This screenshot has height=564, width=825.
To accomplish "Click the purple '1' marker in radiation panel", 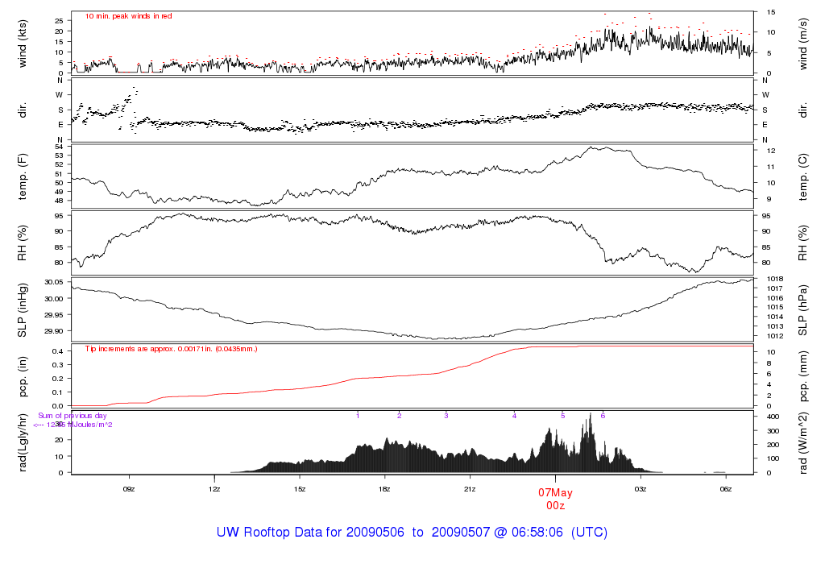I will [358, 416].
